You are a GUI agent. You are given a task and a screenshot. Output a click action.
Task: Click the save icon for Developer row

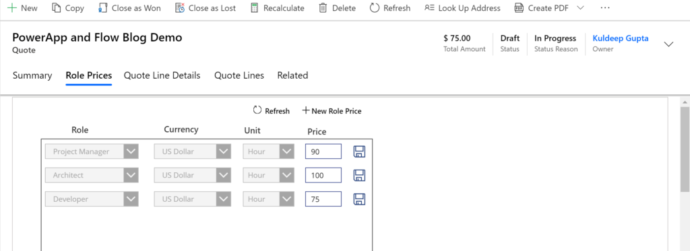[x=360, y=199]
